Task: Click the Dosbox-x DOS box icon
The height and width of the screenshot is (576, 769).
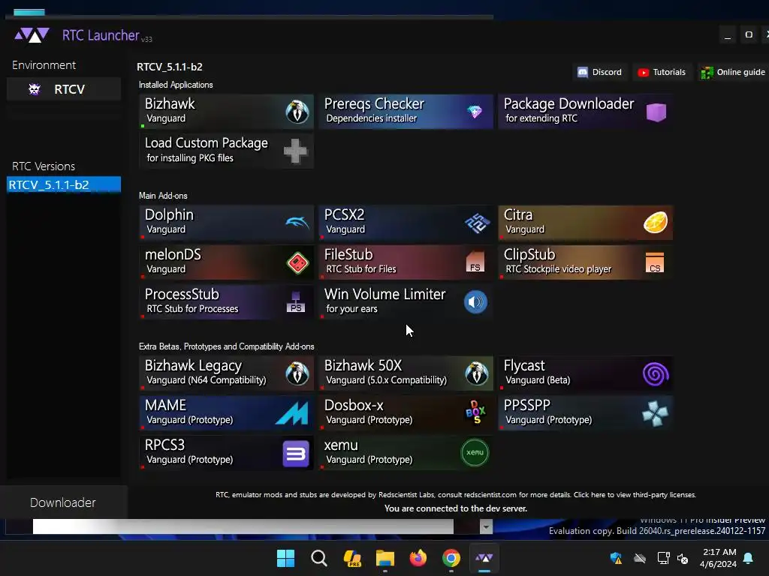Action: click(475, 412)
